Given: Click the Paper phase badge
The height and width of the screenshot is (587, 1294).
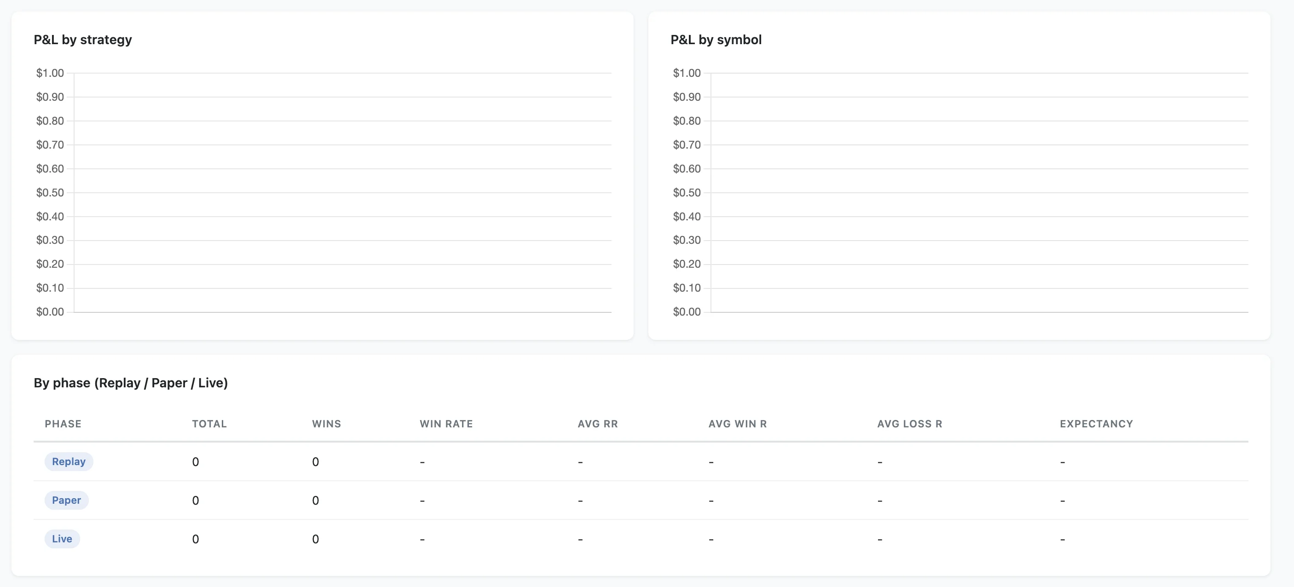Looking at the screenshot, I should pos(66,500).
